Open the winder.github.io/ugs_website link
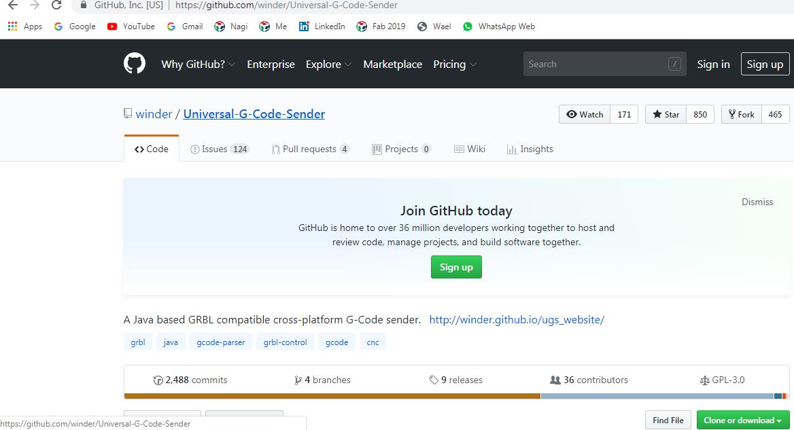The height and width of the screenshot is (430, 794). point(517,320)
